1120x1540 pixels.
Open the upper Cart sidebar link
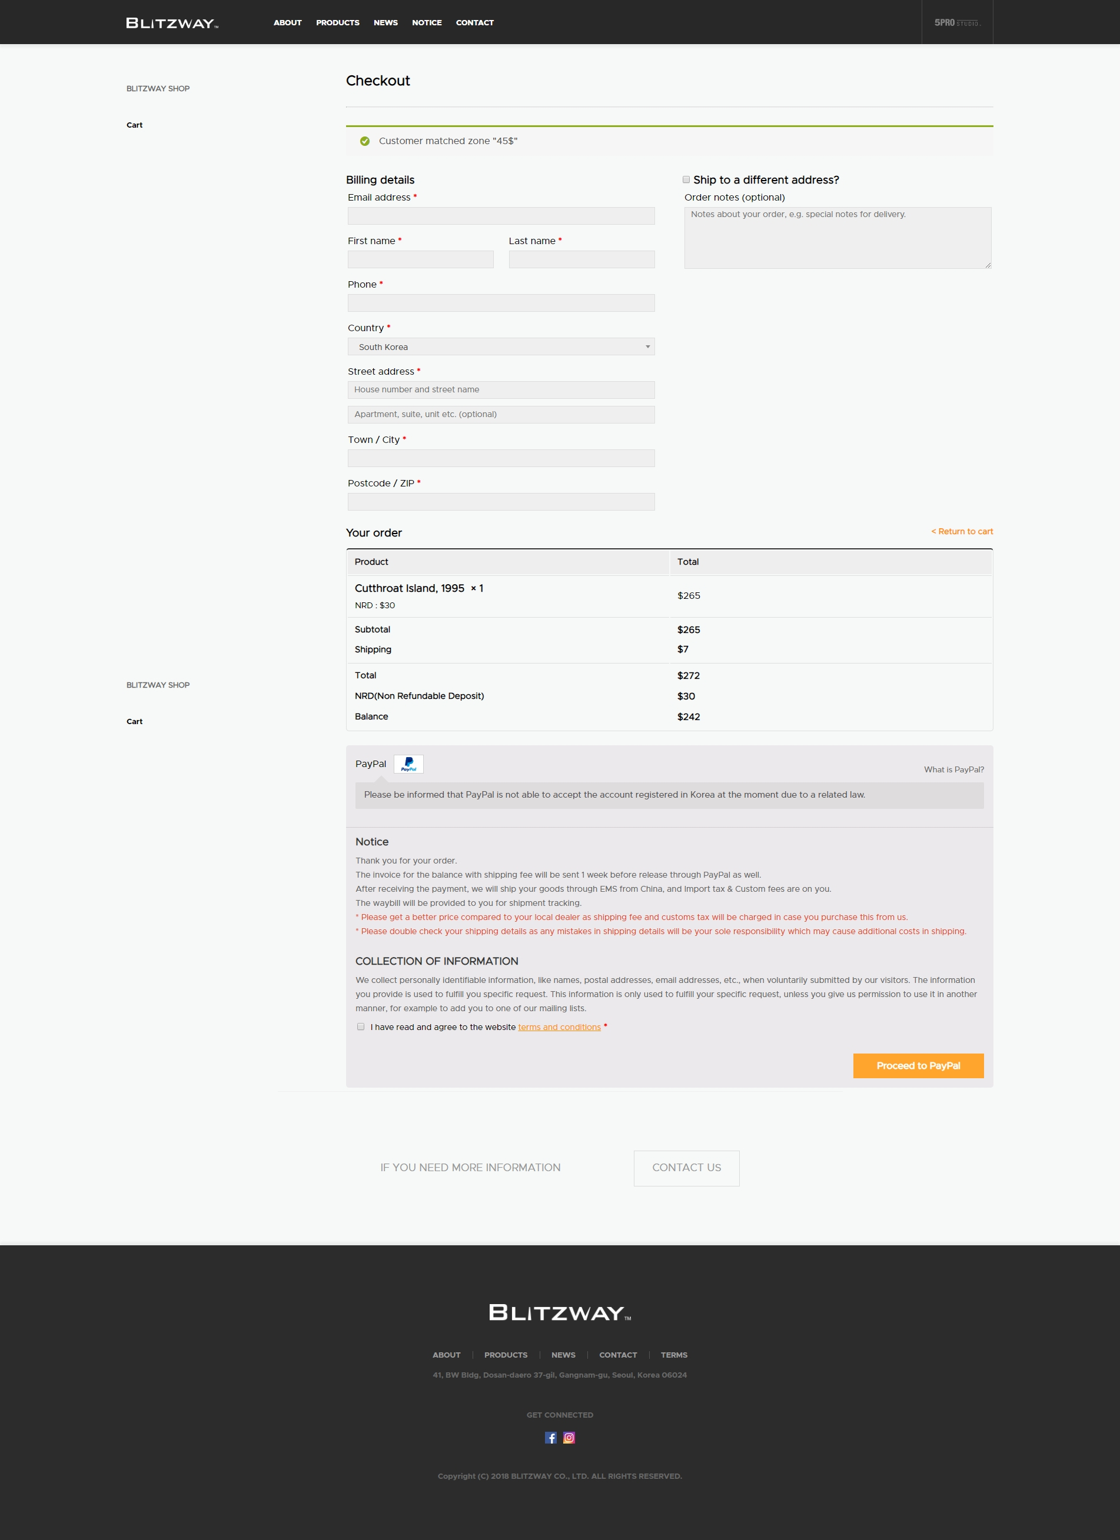[x=134, y=125]
